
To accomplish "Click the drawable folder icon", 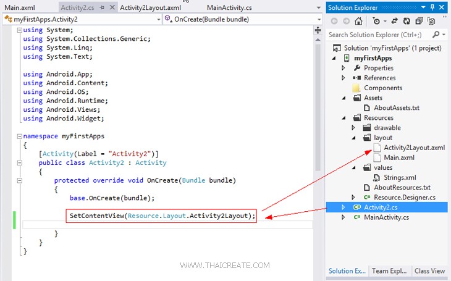I will [x=367, y=128].
